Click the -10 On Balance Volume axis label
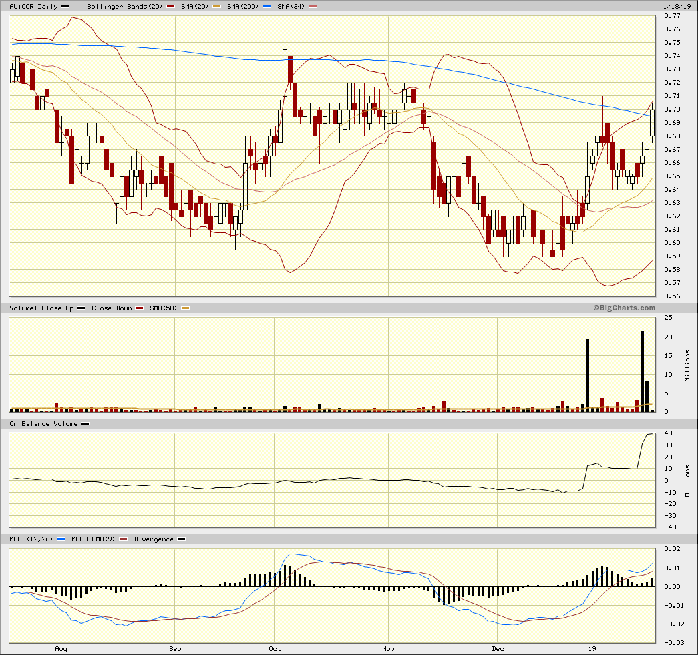698x655 pixels. coord(670,492)
